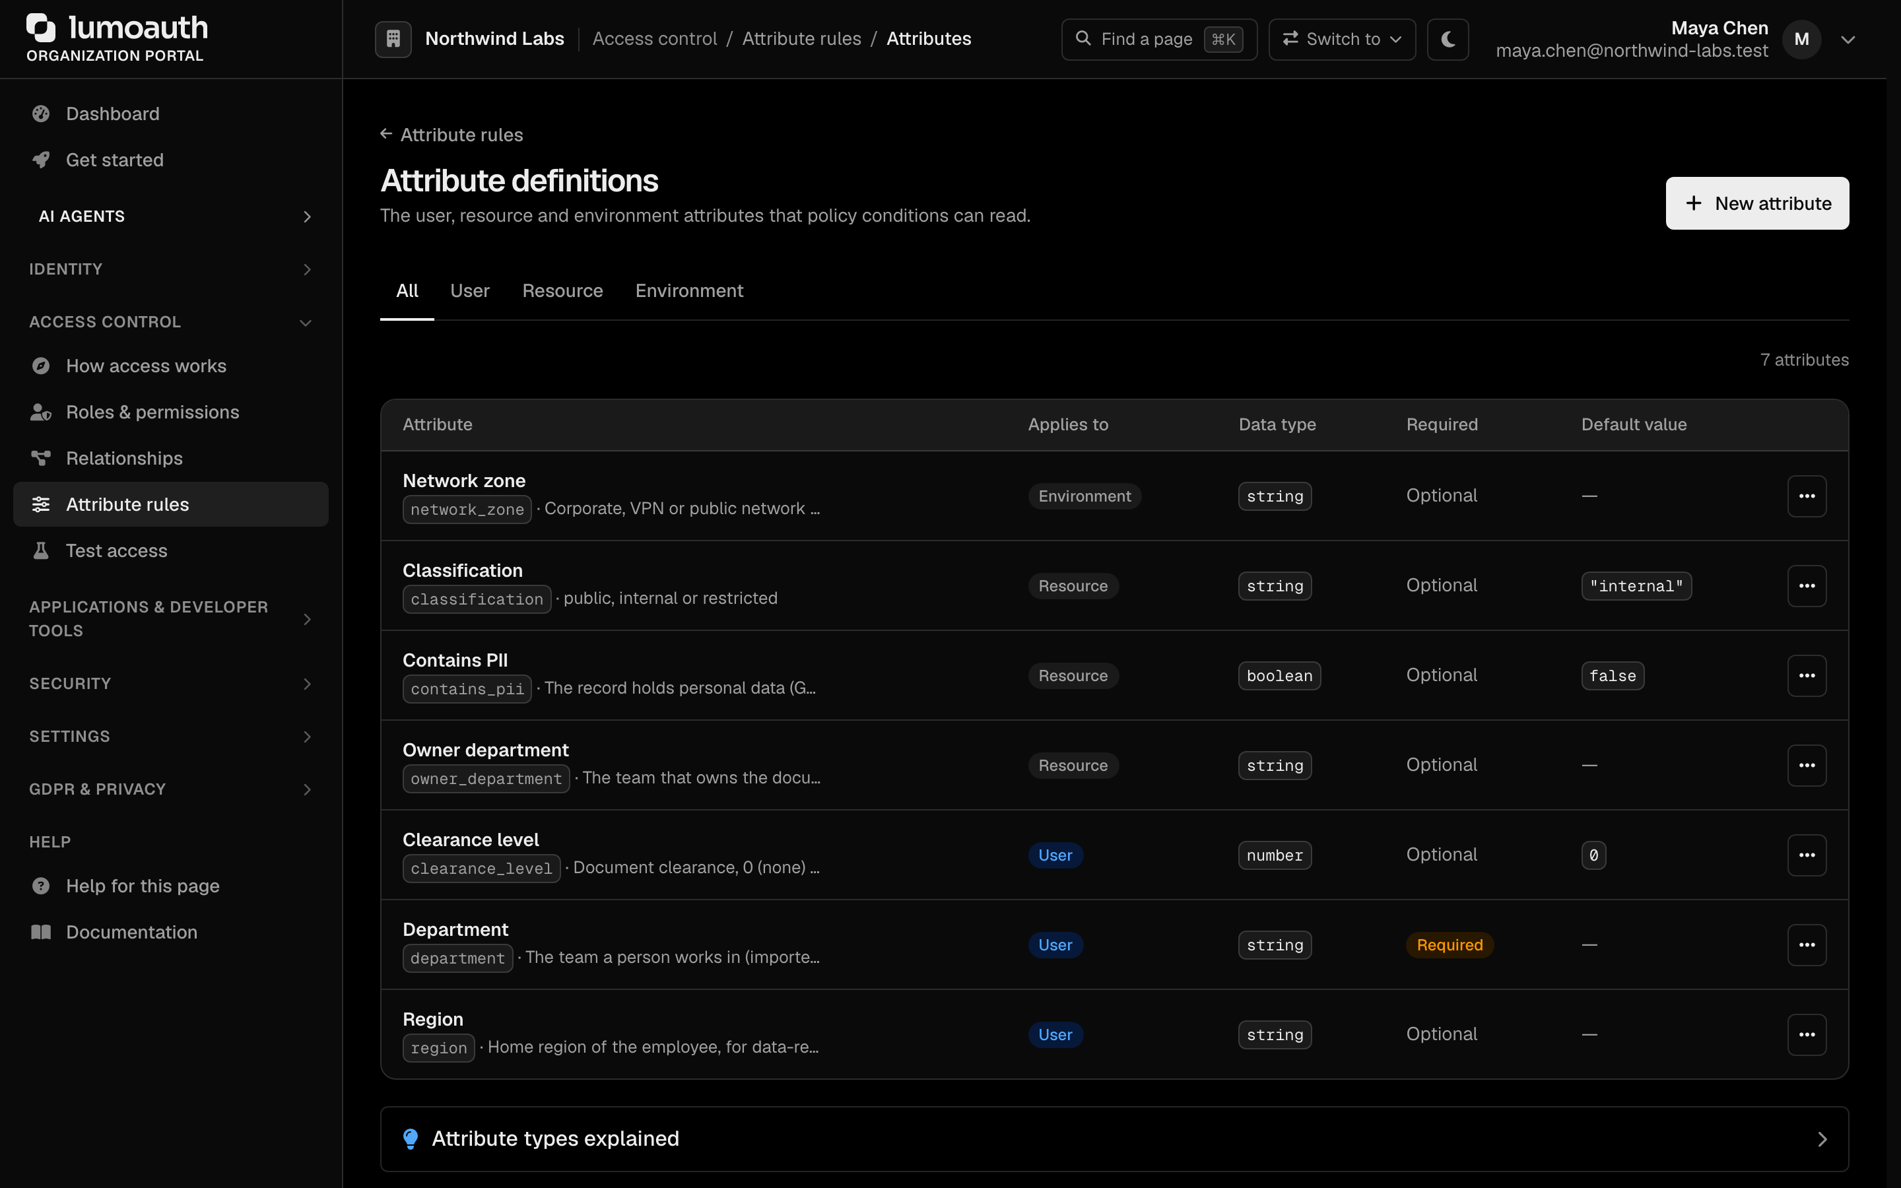1901x1188 pixels.
Task: Click the Switch to swap arrows icon
Action: (1290, 38)
